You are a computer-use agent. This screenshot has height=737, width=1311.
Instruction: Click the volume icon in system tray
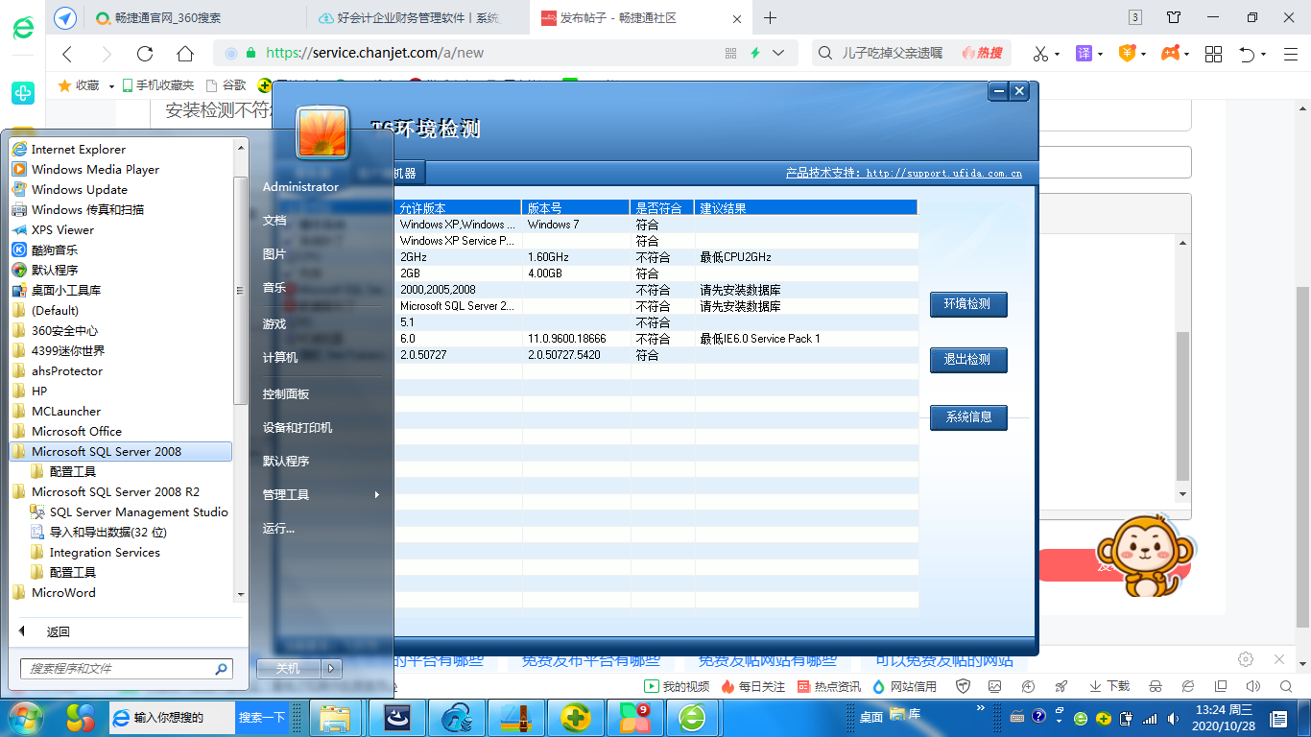[x=1171, y=718]
